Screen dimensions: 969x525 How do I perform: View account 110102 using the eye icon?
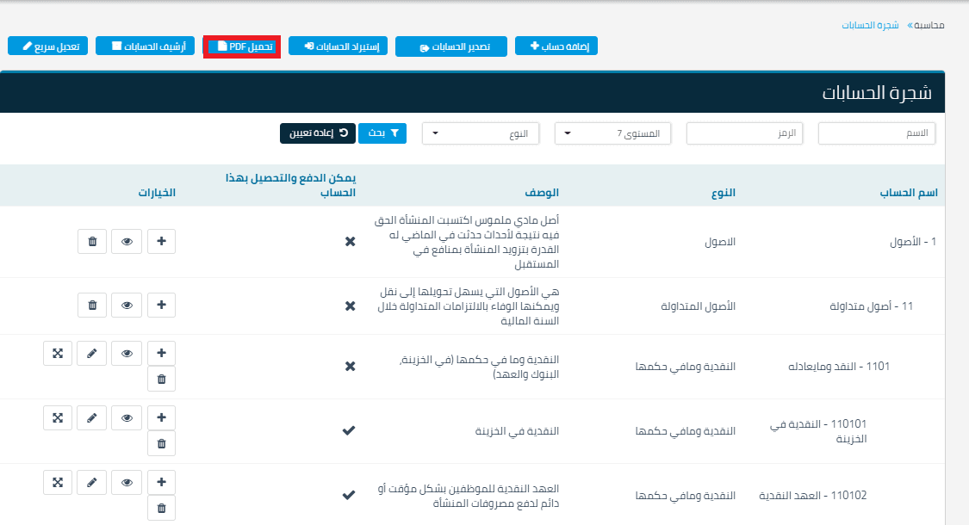click(x=127, y=482)
